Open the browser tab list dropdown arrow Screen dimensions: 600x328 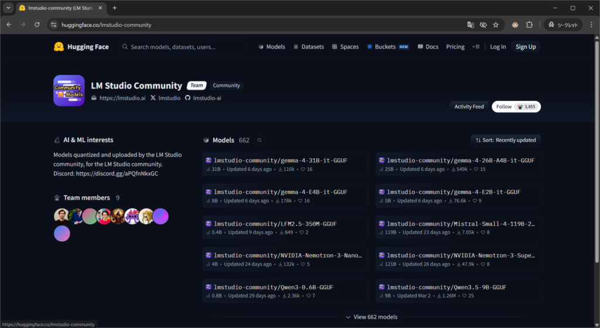coord(8,8)
